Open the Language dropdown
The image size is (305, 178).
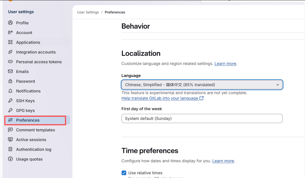(x=202, y=85)
